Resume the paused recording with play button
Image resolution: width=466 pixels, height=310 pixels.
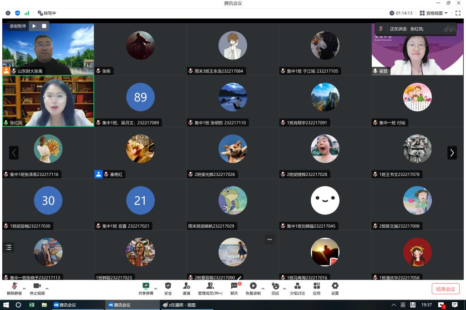tap(34, 26)
